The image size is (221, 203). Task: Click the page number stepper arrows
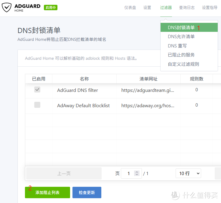coord(137,173)
